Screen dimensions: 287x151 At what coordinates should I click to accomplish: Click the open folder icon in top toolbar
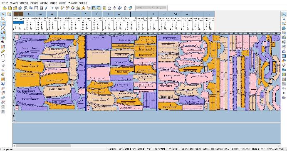(x=5, y=8)
